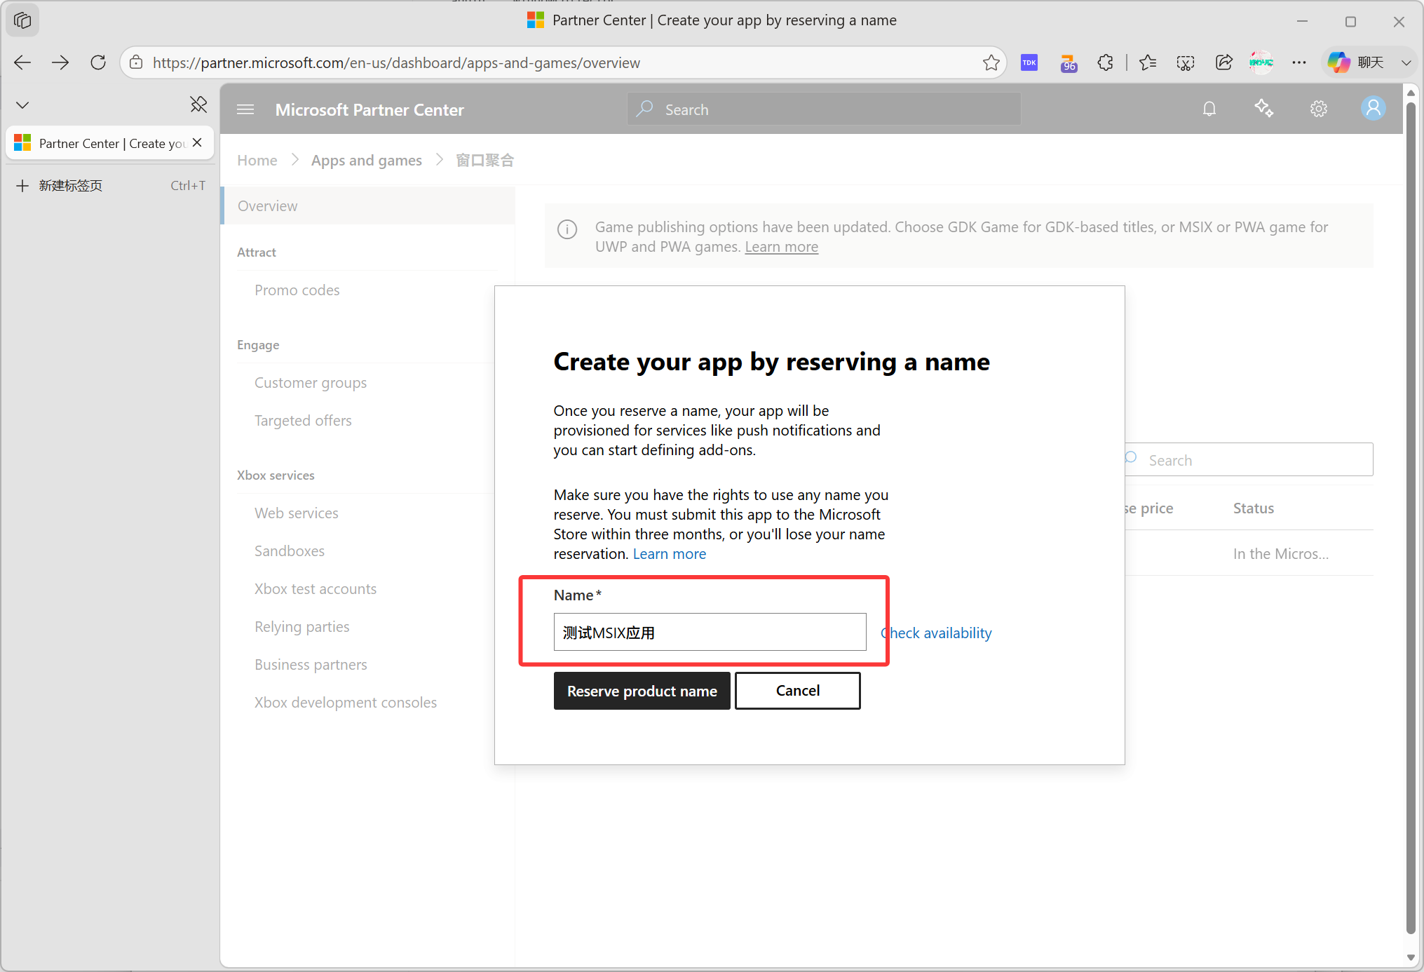1424x972 pixels.
Task: Click the browser back arrow
Action: coord(22,63)
